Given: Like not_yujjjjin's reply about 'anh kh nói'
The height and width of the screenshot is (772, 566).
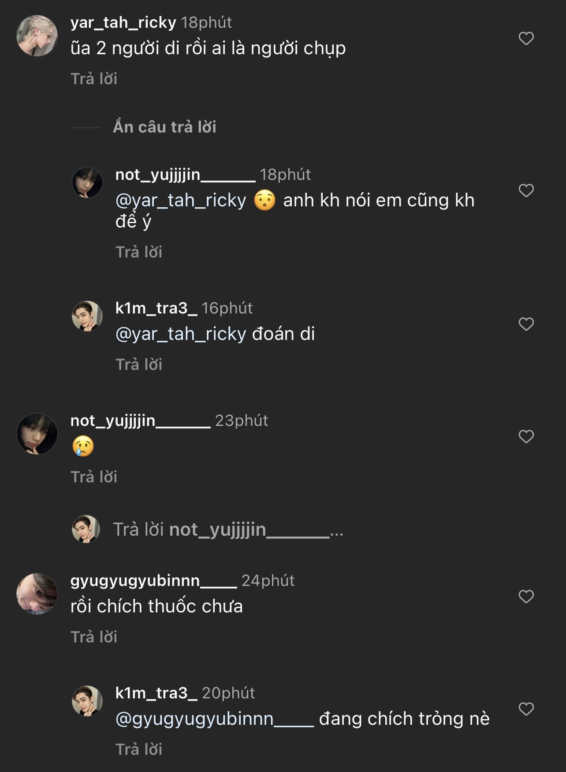Looking at the screenshot, I should 526,190.
